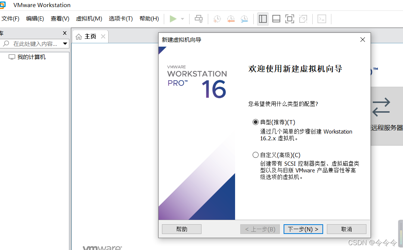This screenshot has width=403, height=250.
Task: Select the 典型(推荐)(T) radio option
Action: click(x=256, y=122)
